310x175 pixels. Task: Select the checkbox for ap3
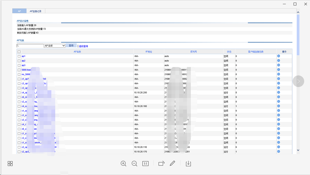19,65
